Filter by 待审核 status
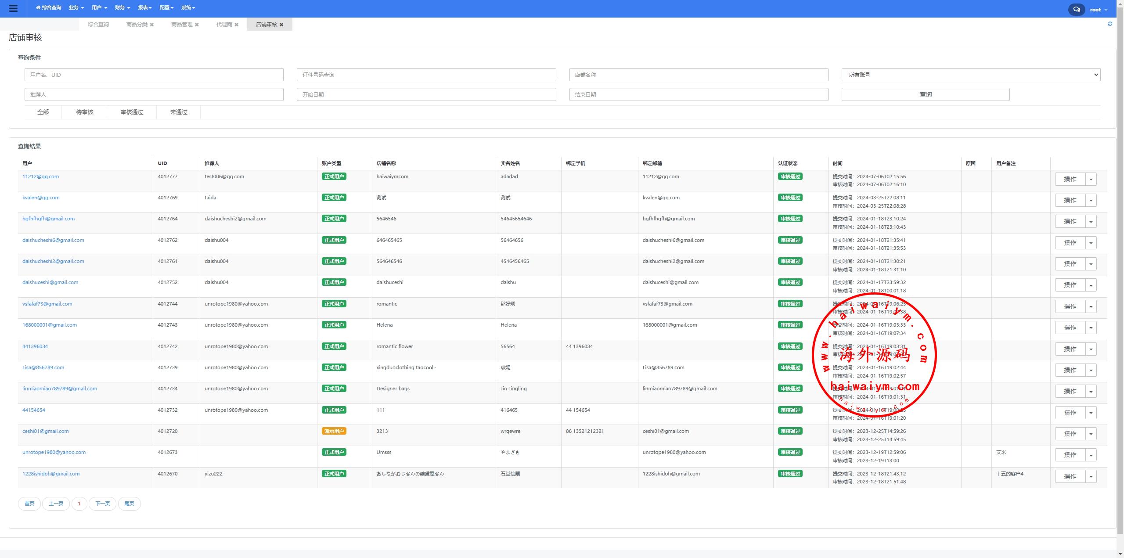The width and height of the screenshot is (1124, 558). tap(84, 112)
